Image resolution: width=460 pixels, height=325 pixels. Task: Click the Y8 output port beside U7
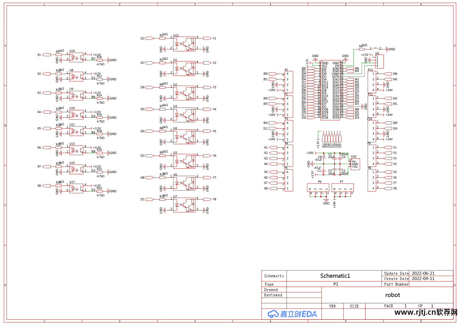[207, 199]
